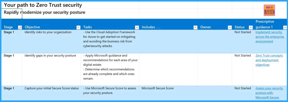Open the Status column filter dropdown
Screen dimensions: 288x102
[251, 28]
